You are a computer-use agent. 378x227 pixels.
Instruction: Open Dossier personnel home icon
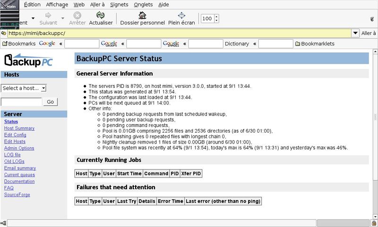[x=142, y=16]
